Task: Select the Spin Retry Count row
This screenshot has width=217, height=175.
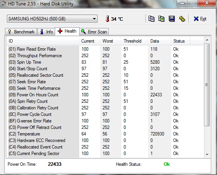Action: pos(105,101)
